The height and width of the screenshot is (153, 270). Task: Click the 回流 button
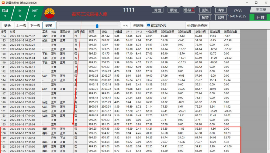205,10
